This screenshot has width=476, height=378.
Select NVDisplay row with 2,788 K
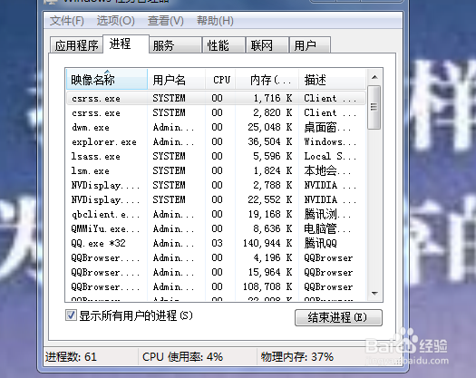pos(216,185)
